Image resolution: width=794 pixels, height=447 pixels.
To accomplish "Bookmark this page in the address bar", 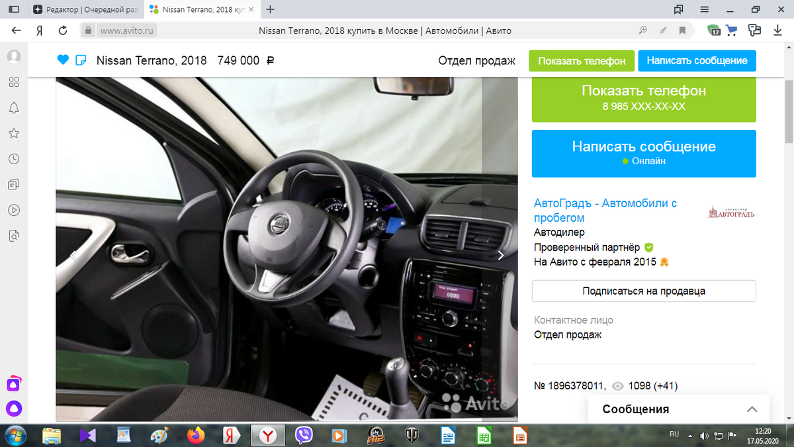I will tap(682, 30).
